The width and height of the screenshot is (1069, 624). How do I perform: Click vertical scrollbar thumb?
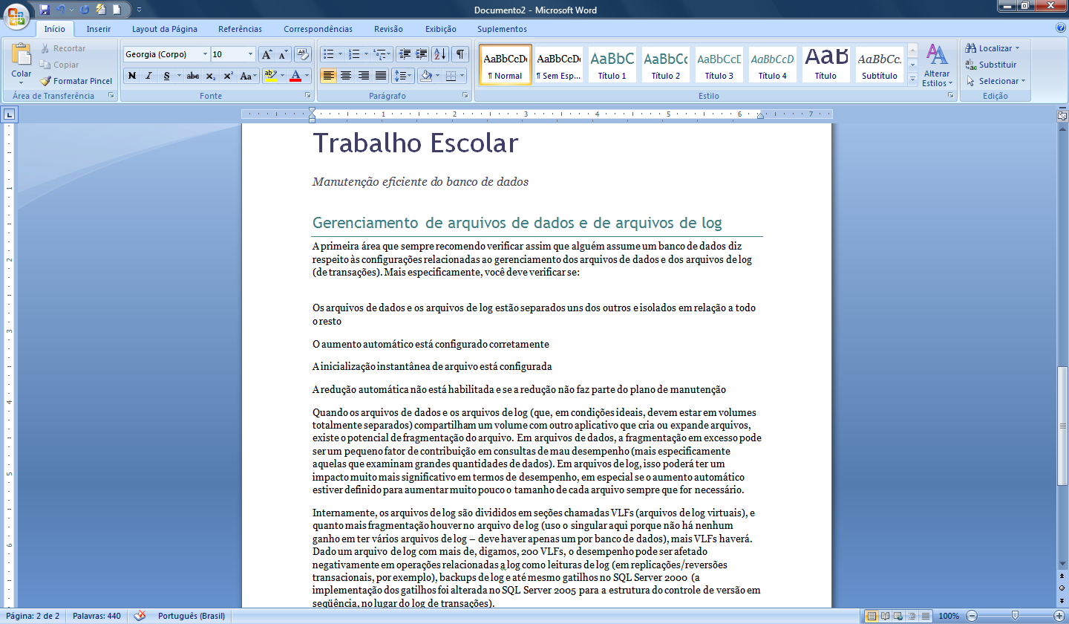(x=1062, y=426)
